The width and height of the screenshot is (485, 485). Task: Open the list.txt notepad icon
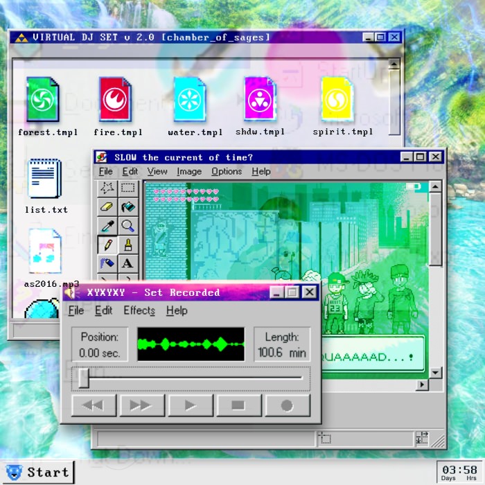[44, 178]
